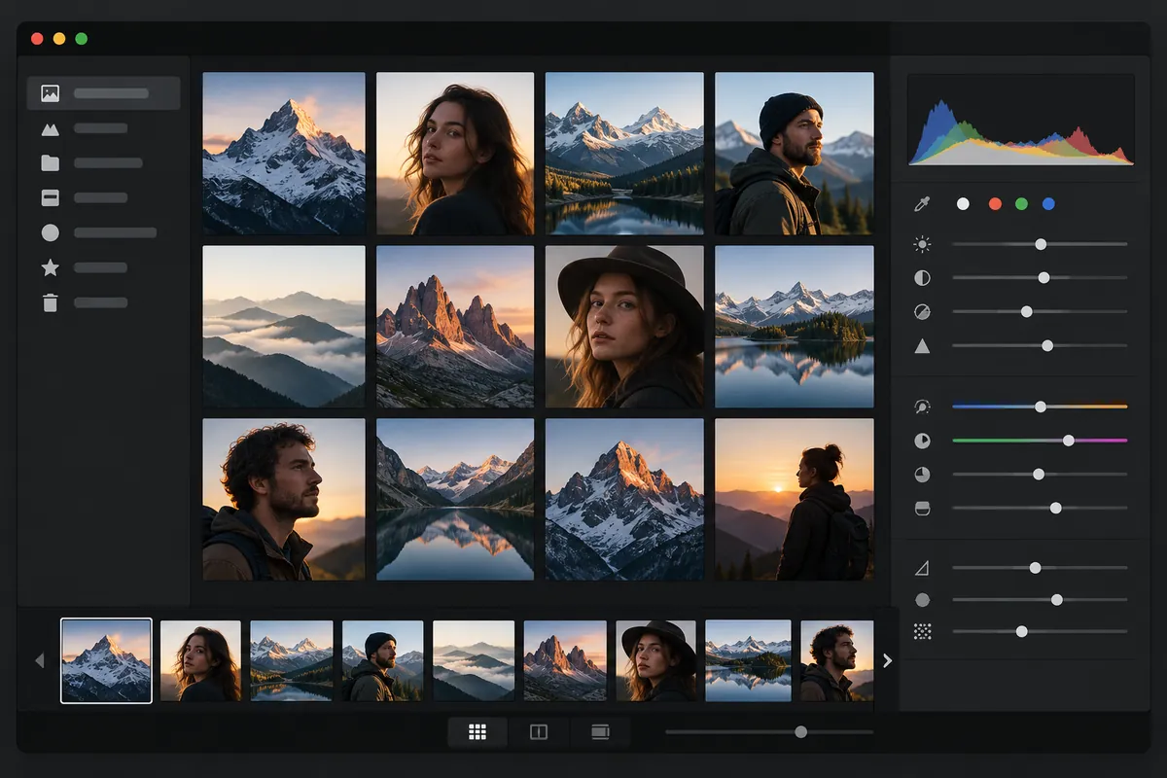Image resolution: width=1167 pixels, height=778 pixels.
Task: Select the blue color channel dot
Action: coord(1048,204)
